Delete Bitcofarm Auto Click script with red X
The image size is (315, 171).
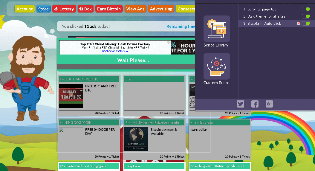299,24
